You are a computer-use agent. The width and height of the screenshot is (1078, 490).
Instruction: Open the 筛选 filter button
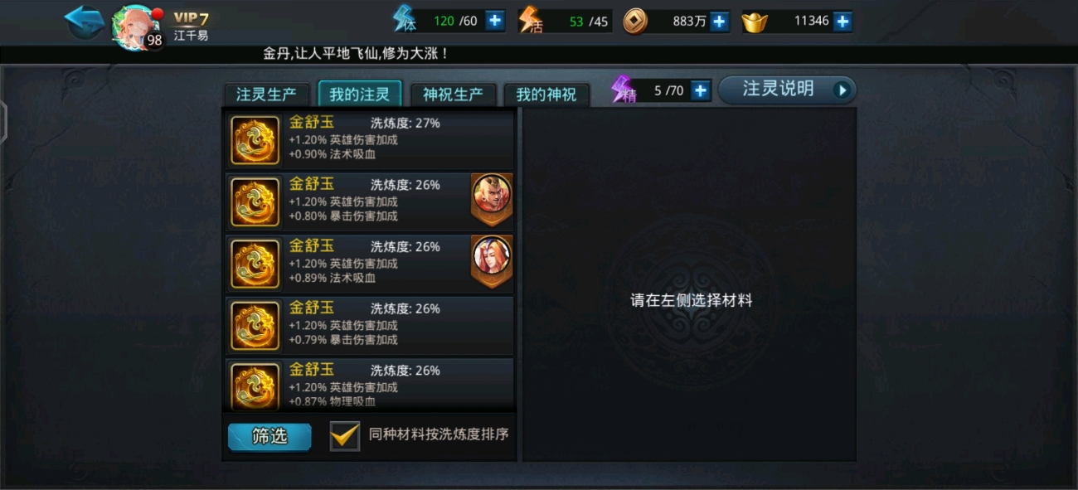[x=269, y=436]
